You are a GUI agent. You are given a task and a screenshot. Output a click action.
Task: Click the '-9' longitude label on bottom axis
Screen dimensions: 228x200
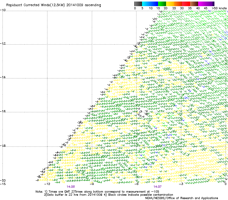click(92, 184)
